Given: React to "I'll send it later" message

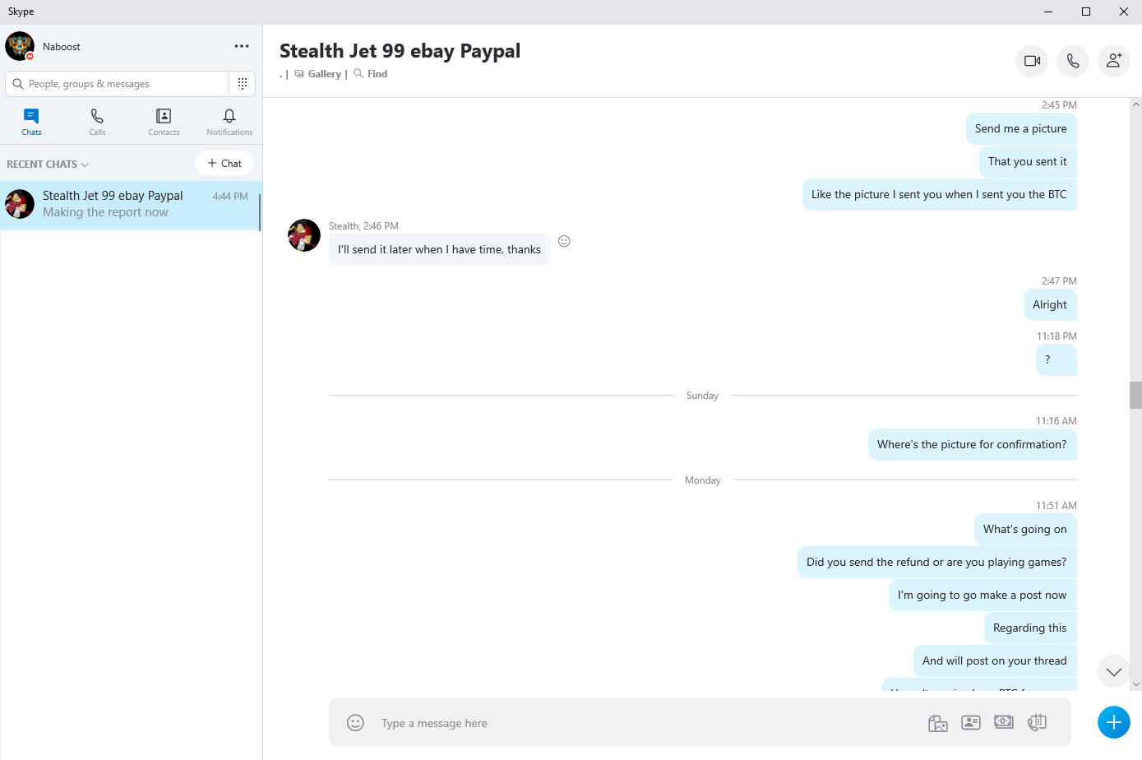Looking at the screenshot, I should point(564,241).
